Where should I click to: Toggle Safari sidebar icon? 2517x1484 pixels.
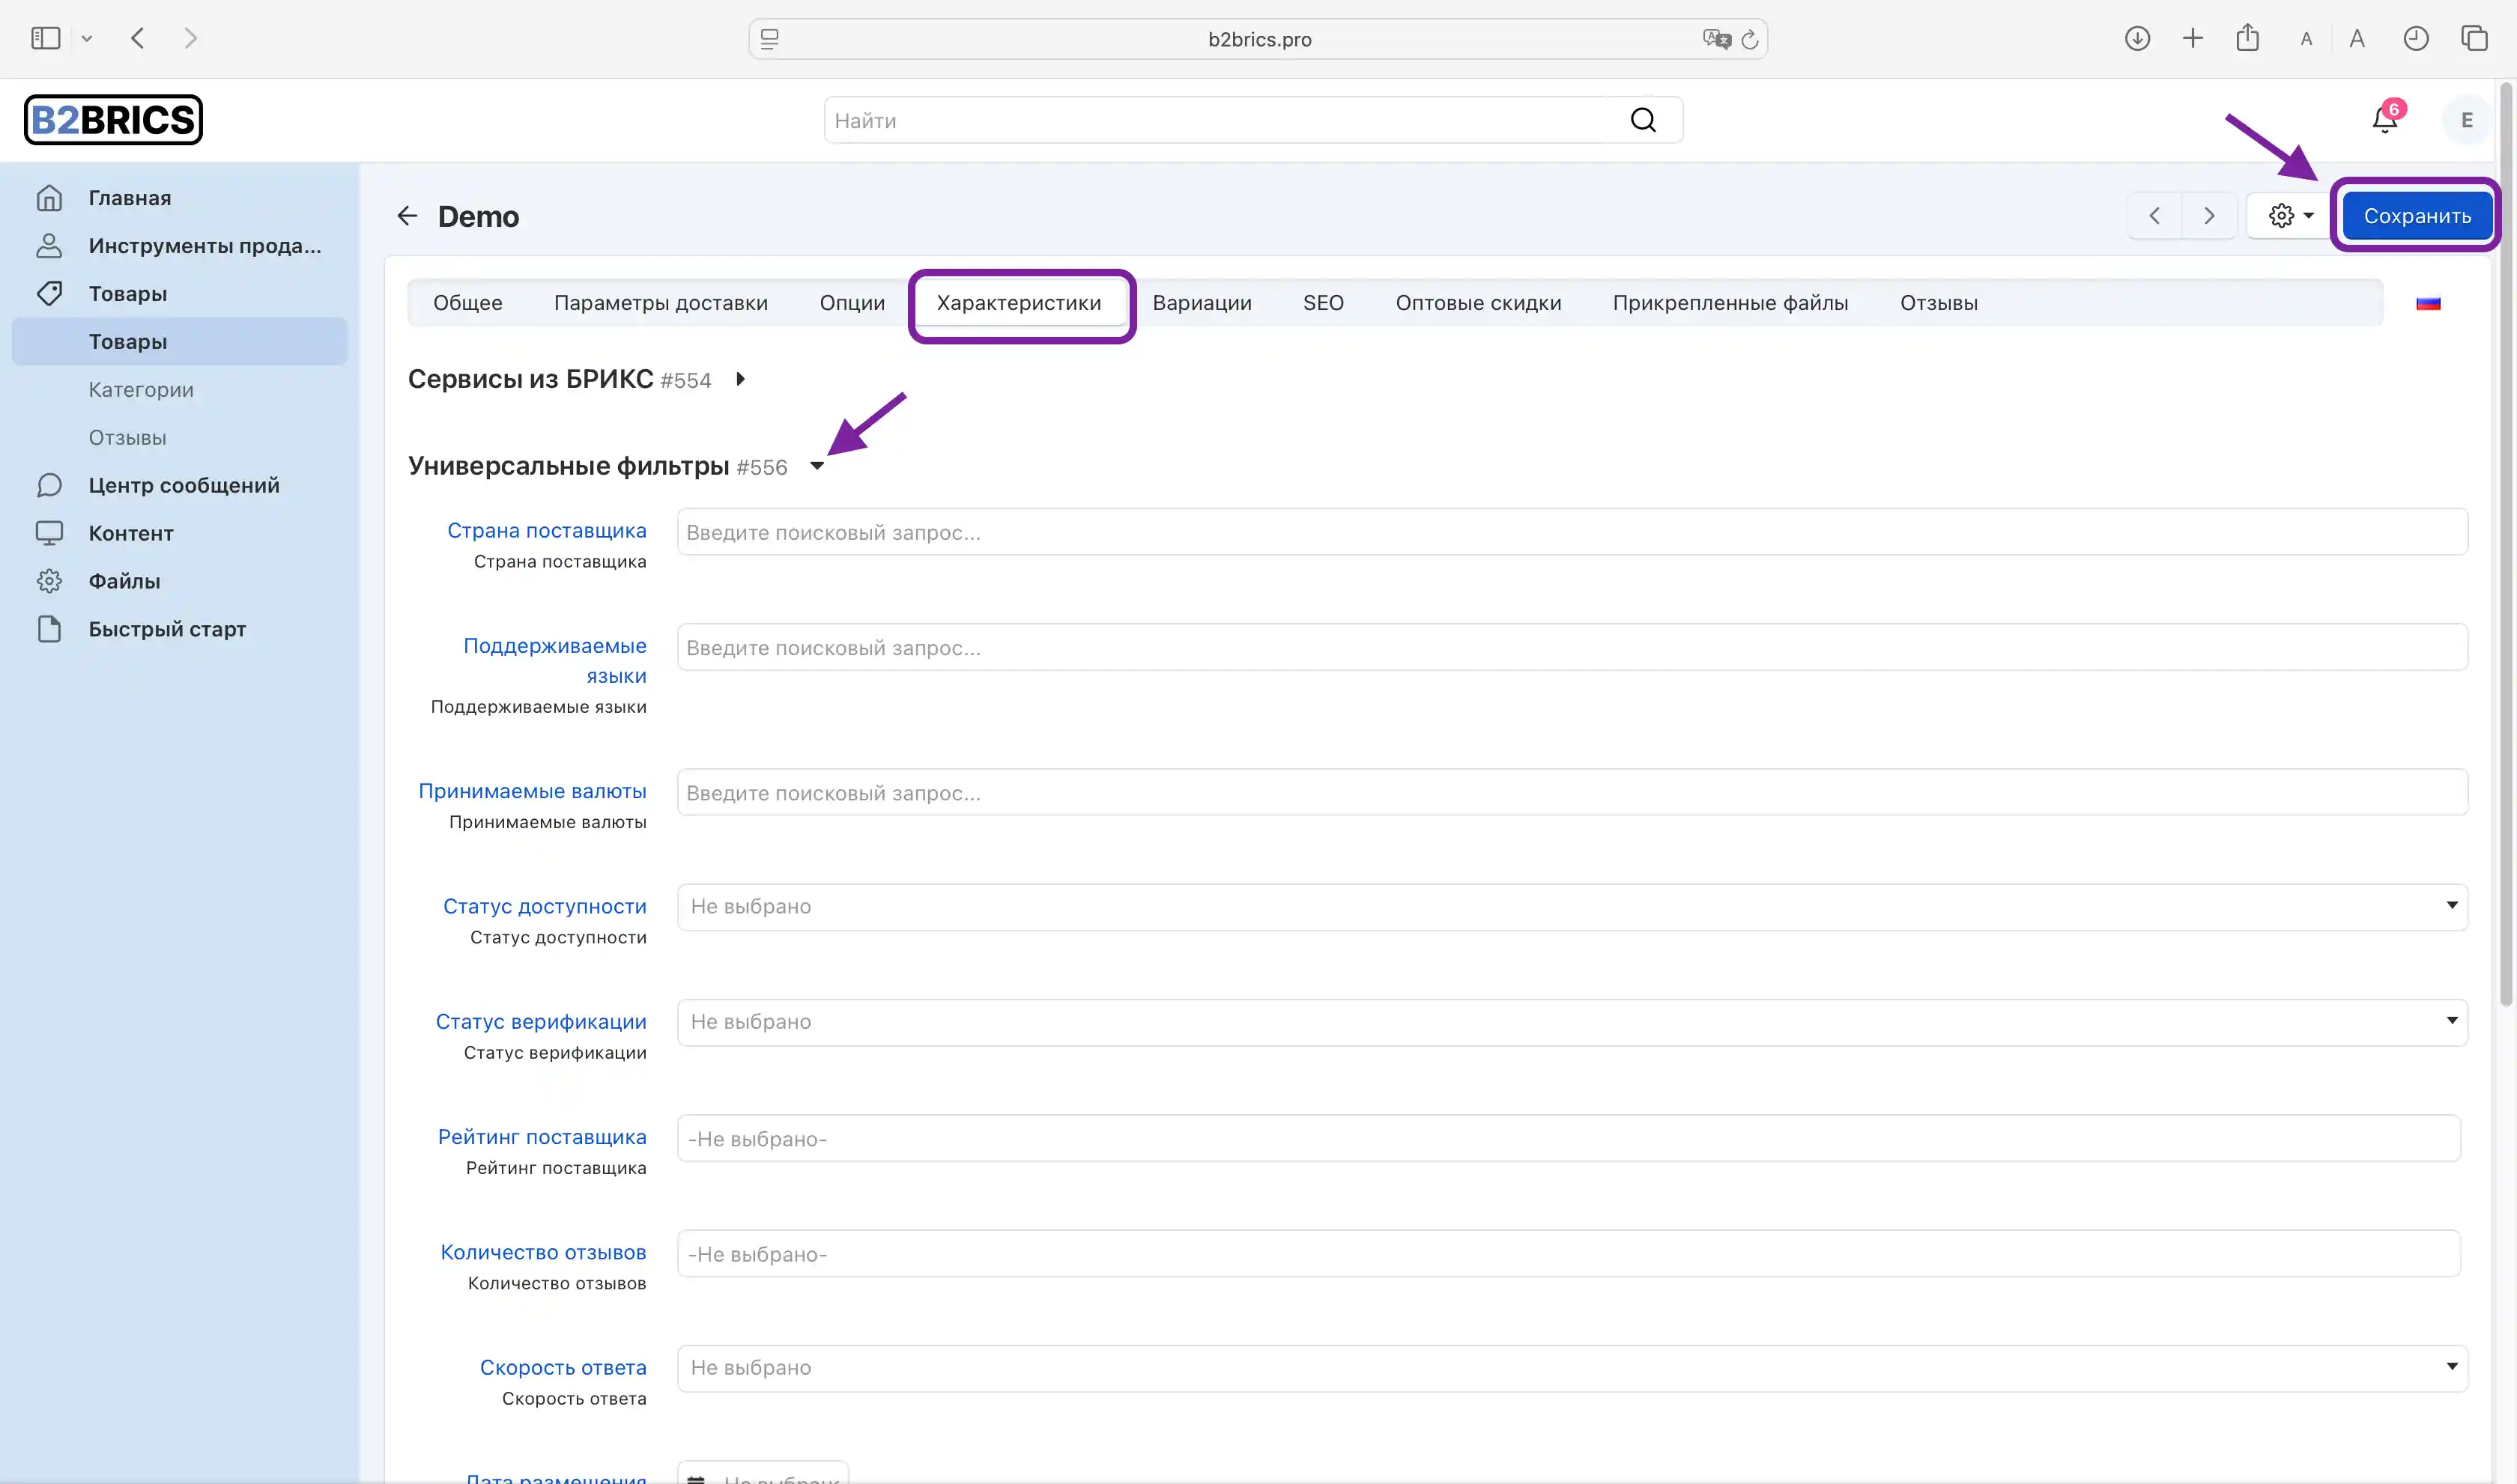pos(46,38)
